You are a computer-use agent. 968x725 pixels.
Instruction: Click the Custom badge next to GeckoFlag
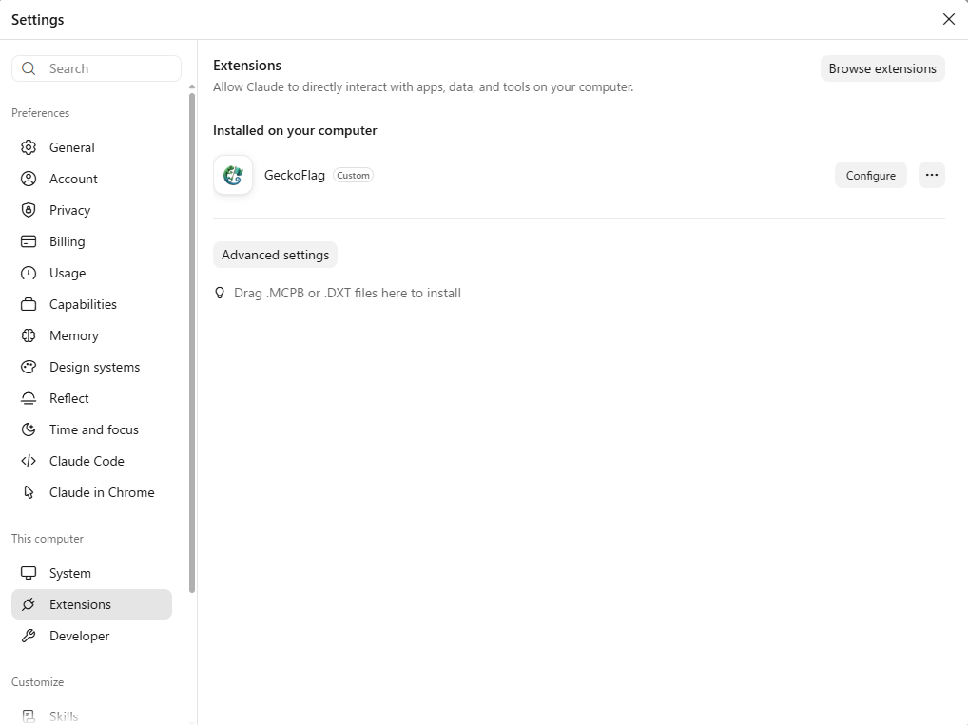click(353, 175)
